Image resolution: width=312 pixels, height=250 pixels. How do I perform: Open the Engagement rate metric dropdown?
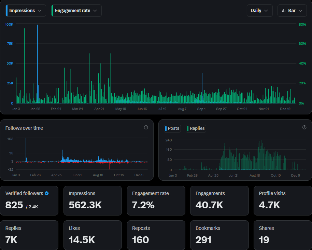click(76, 11)
